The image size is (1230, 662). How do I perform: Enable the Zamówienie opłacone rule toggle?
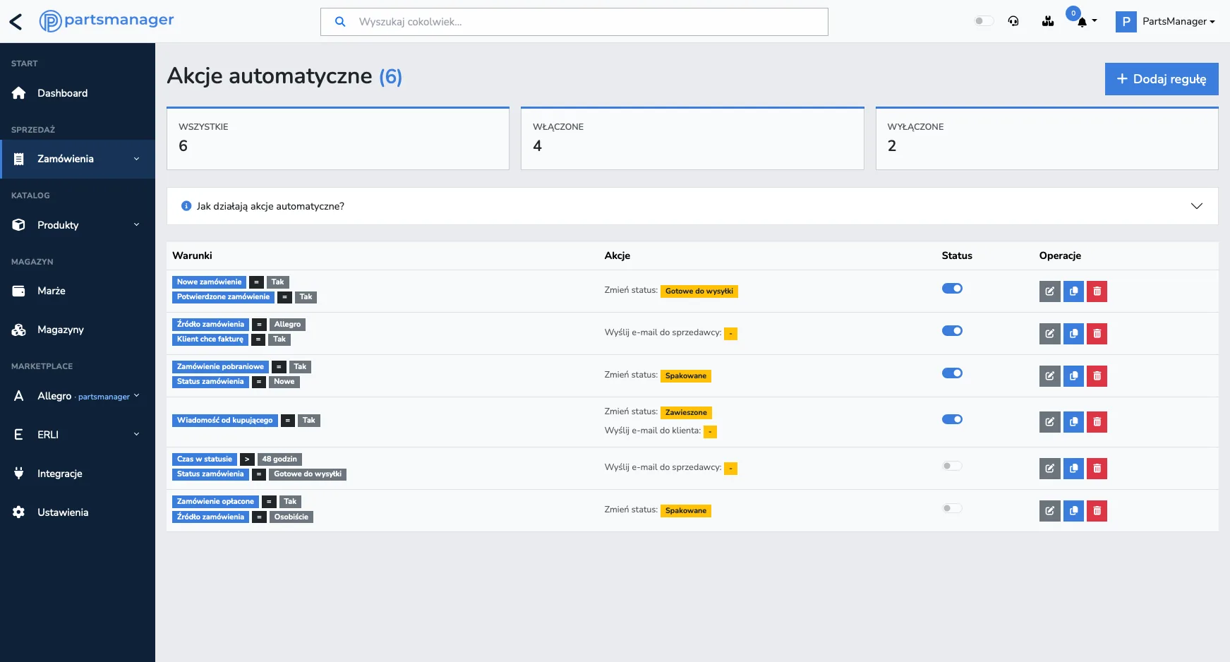point(952,508)
